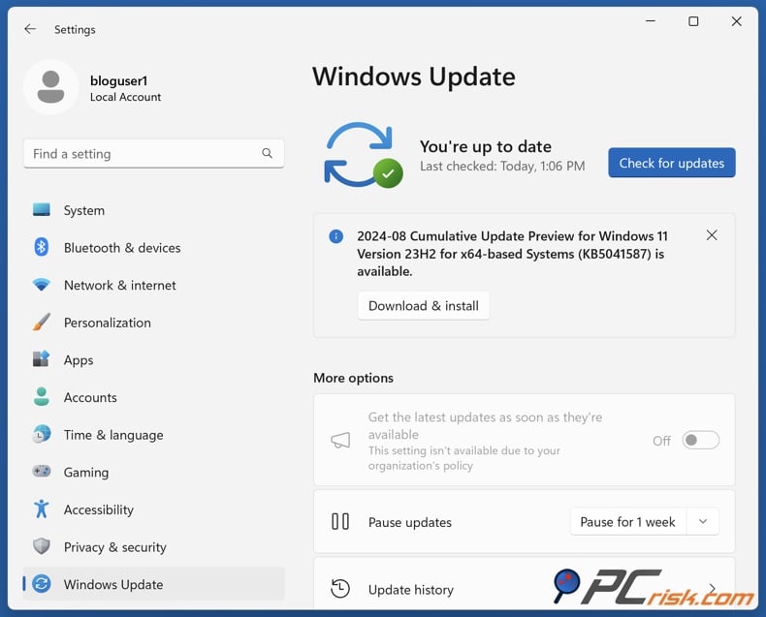Maximize the Settings window
The image size is (766, 617).
(x=693, y=21)
